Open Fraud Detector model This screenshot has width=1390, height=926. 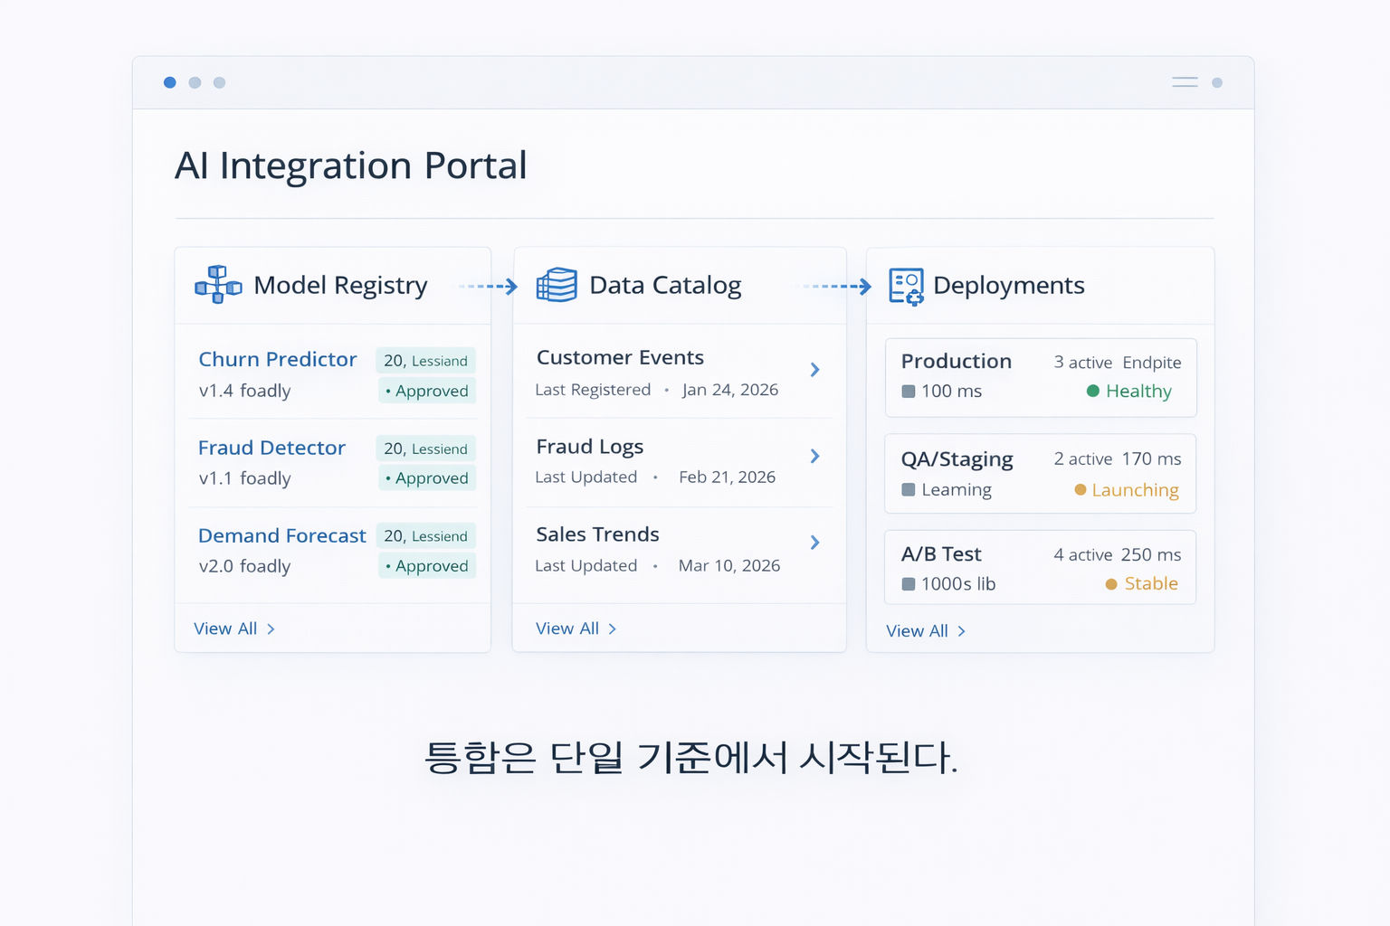271,448
